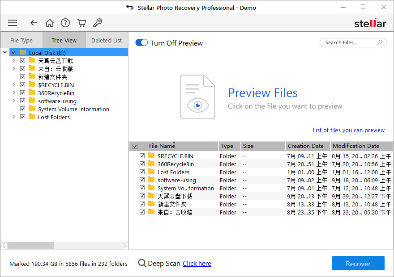Open the Help question mark icon
This screenshot has height=277, width=394.
pos(65,23)
